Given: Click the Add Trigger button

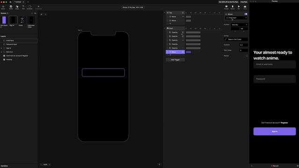Looking at the screenshot, I should point(175,60).
